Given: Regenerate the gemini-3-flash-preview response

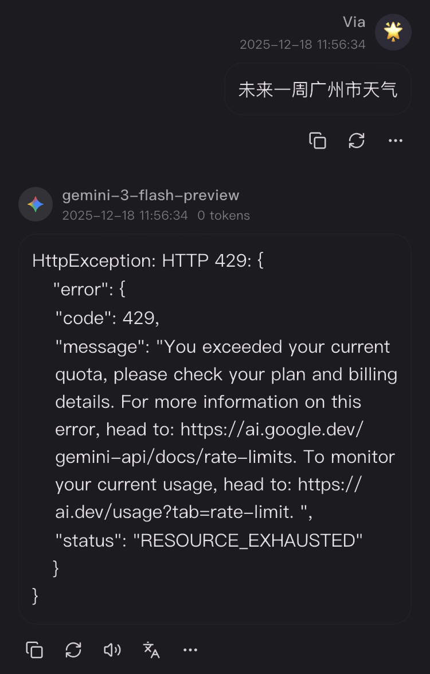Looking at the screenshot, I should [73, 649].
